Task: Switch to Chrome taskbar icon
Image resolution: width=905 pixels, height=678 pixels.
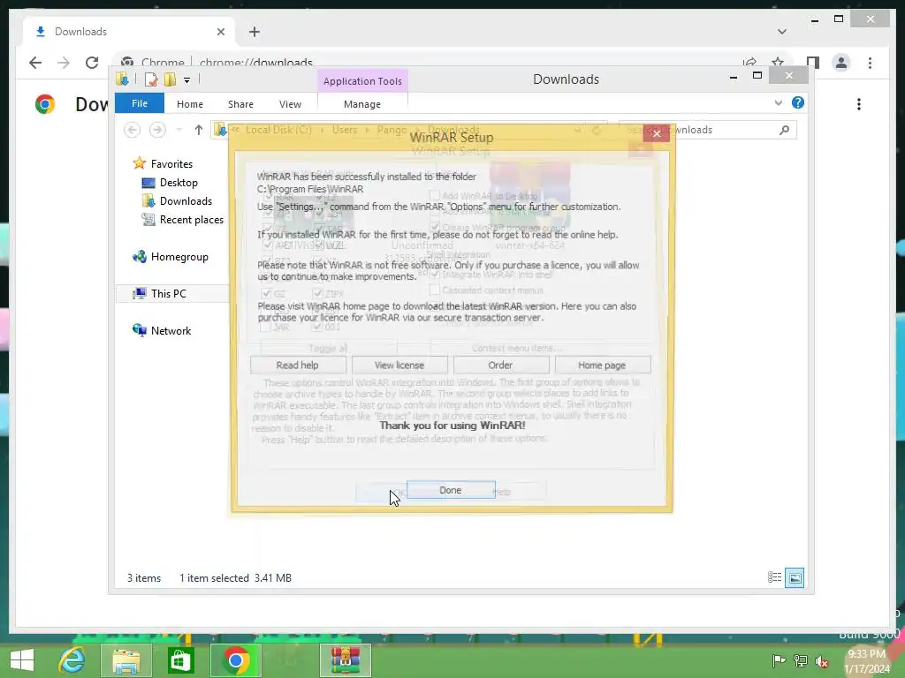Action: coord(235,660)
